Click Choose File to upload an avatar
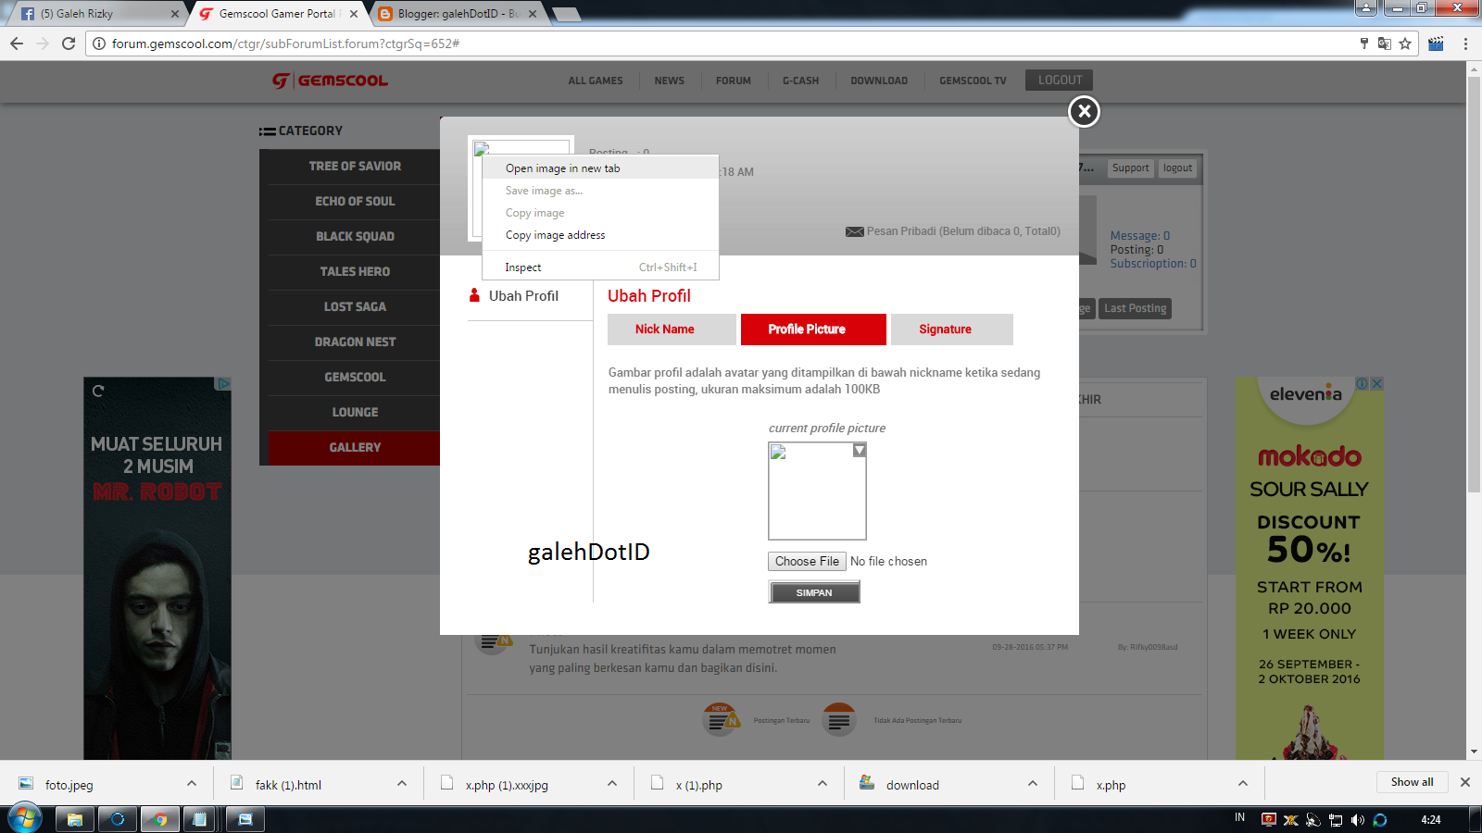The height and width of the screenshot is (833, 1482). pos(805,561)
